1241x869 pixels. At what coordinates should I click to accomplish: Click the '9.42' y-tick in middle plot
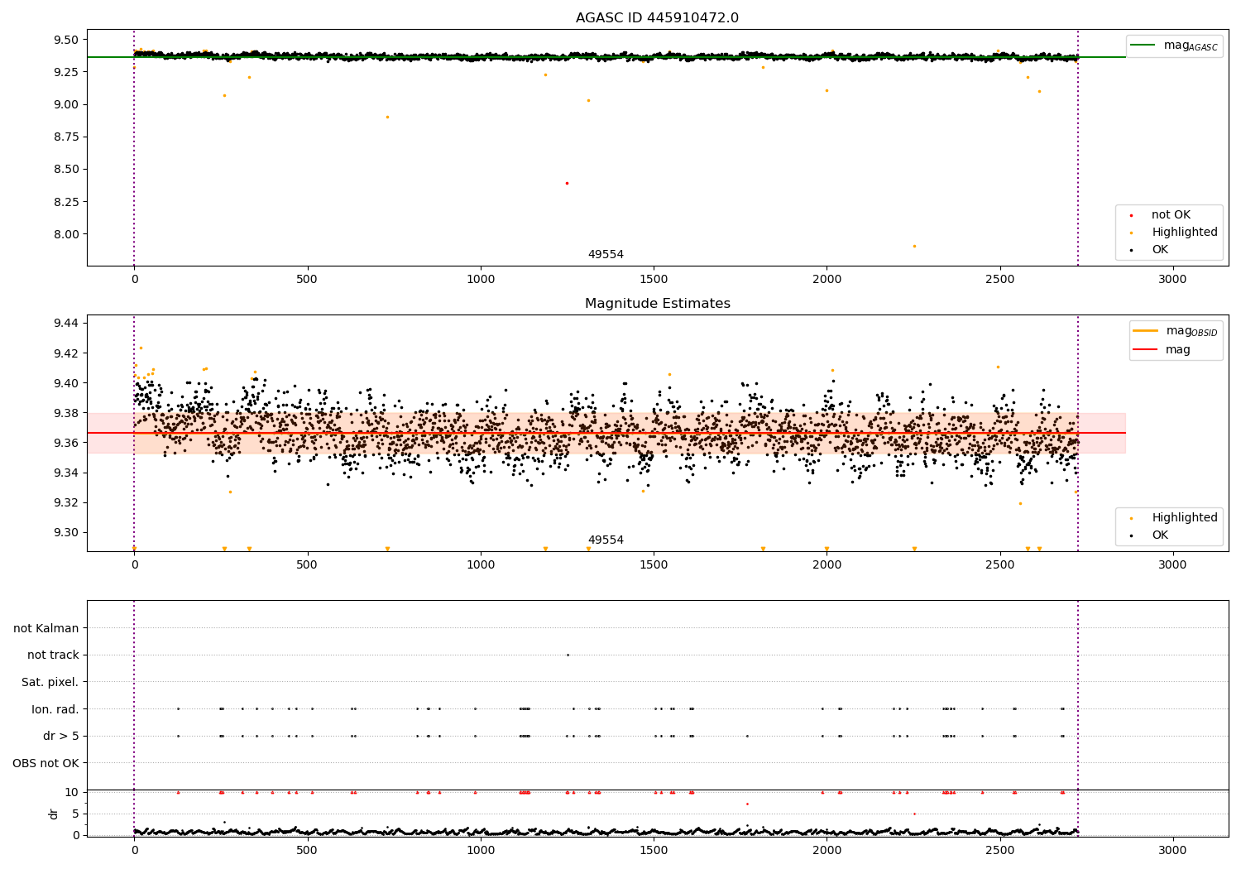66,353
